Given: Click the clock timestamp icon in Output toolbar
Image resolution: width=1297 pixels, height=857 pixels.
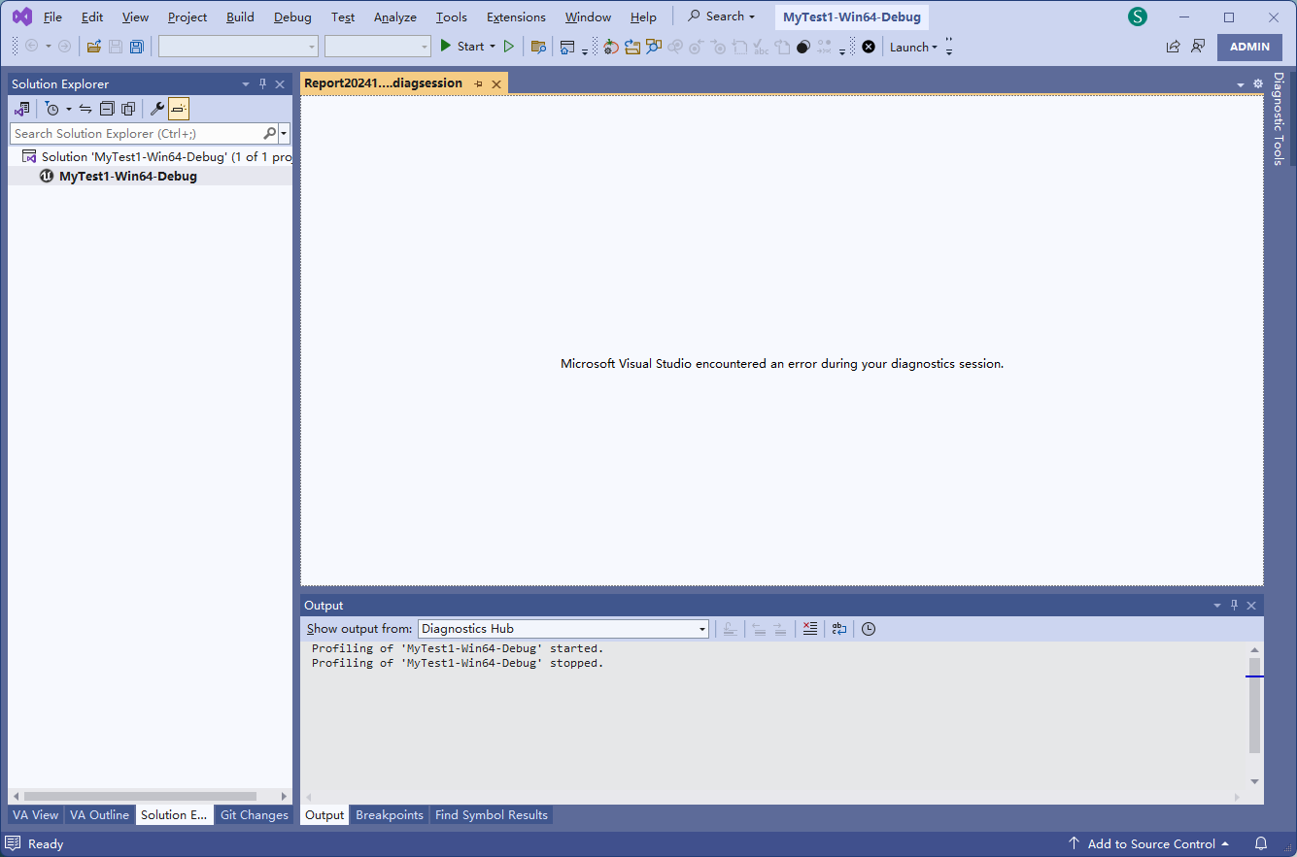Looking at the screenshot, I should coord(869,629).
